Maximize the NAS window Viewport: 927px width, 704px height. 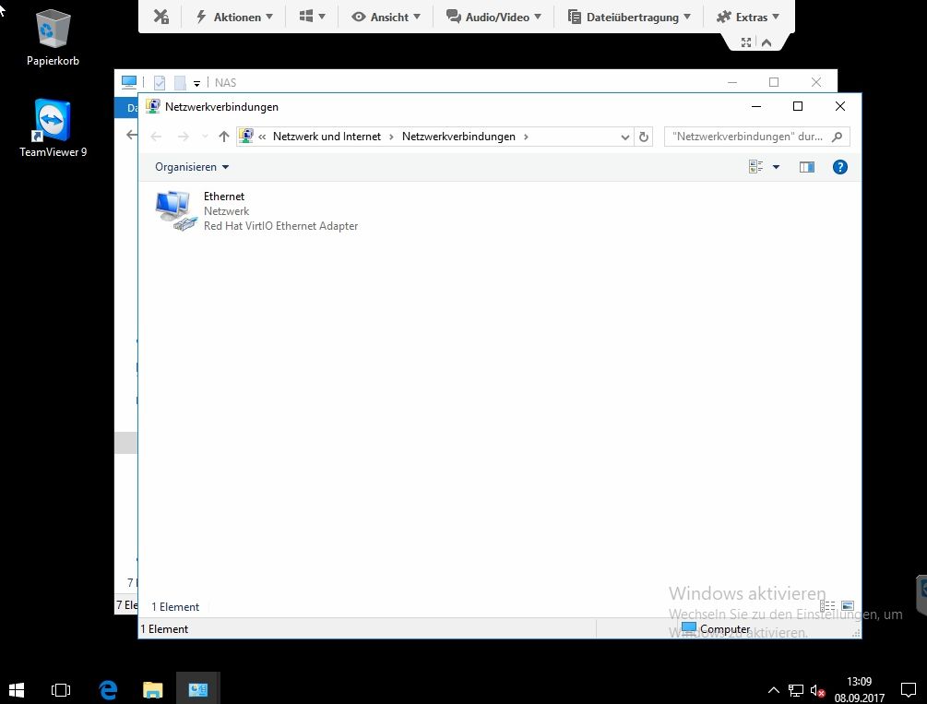click(x=774, y=82)
